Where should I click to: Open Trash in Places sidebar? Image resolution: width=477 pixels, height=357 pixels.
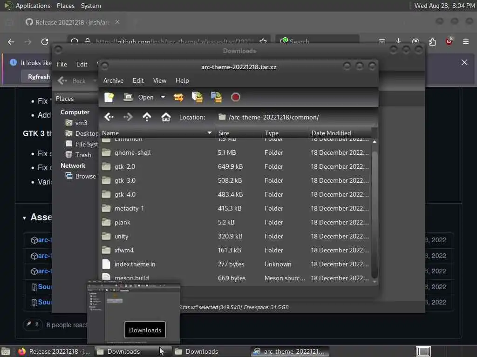78,155
